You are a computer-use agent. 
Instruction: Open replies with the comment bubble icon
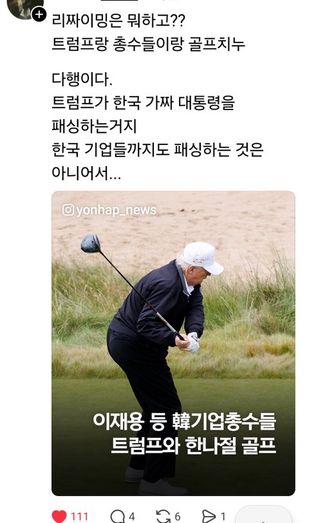117,517
